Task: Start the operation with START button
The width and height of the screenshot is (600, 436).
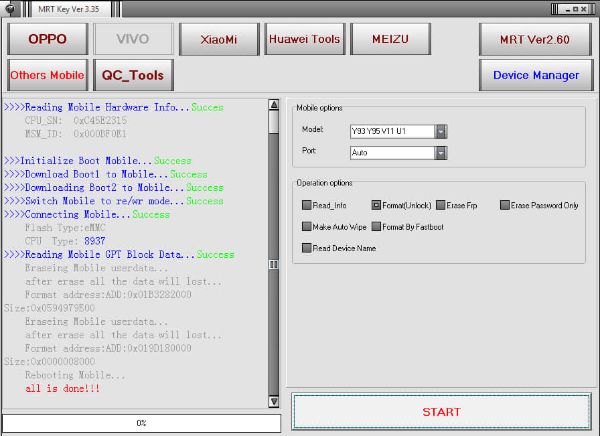Action: pyautogui.click(x=441, y=411)
